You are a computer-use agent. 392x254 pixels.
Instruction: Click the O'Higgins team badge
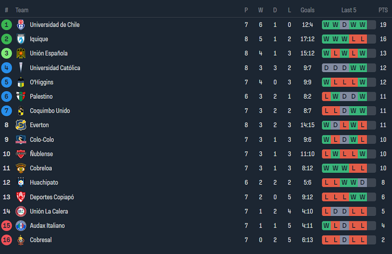pyautogui.click(x=21, y=82)
